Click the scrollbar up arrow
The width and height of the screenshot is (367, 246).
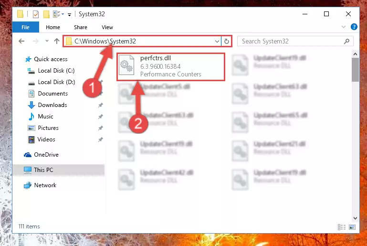click(x=355, y=54)
